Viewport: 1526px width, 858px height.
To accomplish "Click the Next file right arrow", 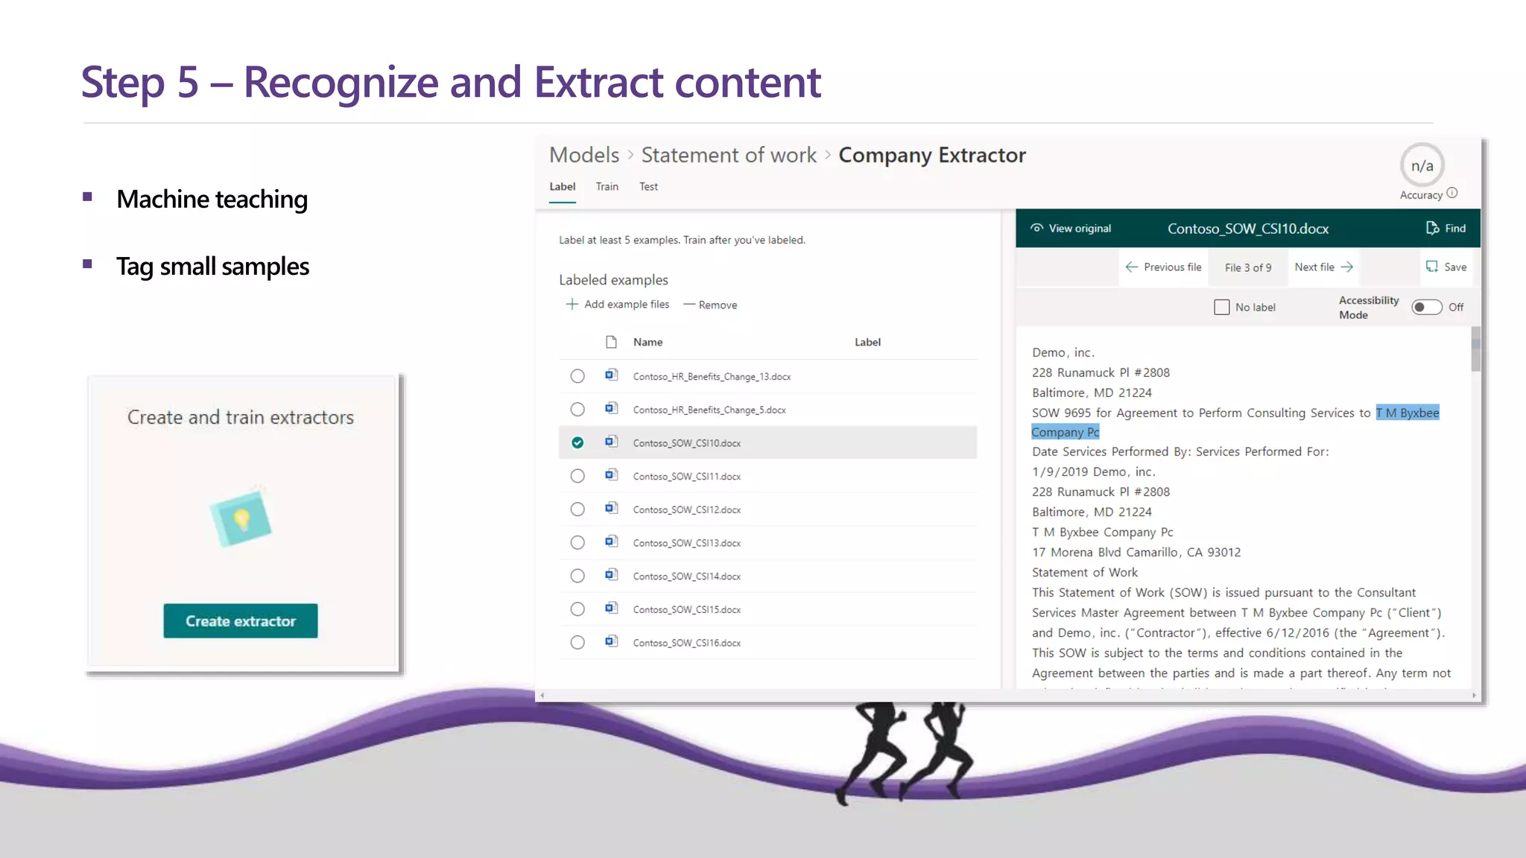I will click(x=1346, y=267).
